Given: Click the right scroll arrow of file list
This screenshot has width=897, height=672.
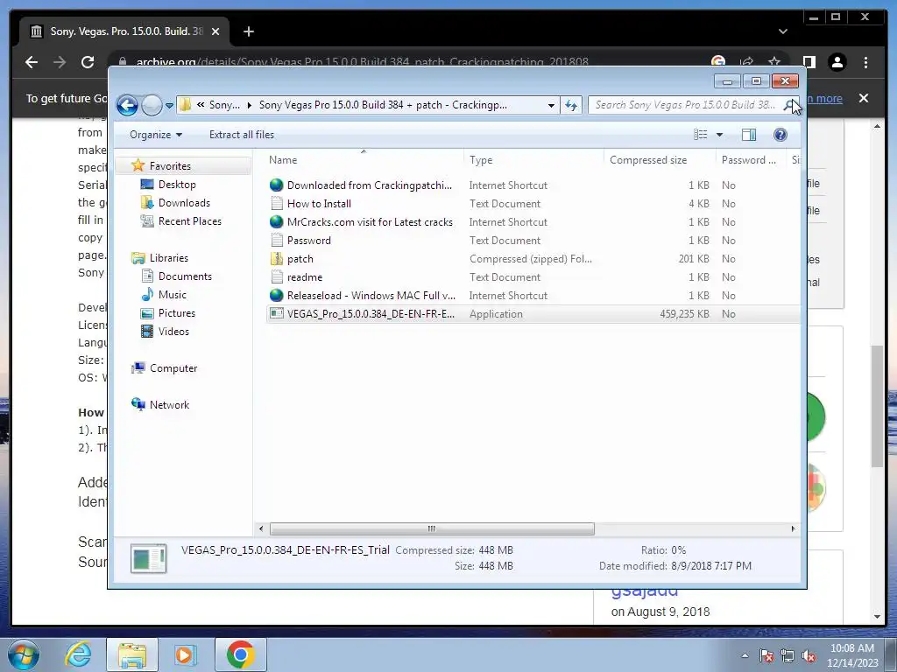Looking at the screenshot, I should click(793, 529).
